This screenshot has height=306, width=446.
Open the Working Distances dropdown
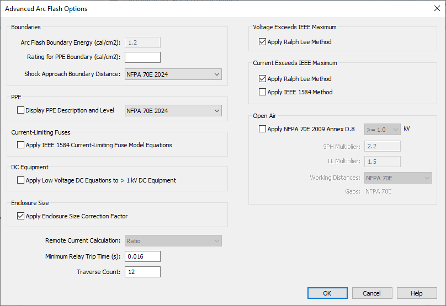(397, 178)
